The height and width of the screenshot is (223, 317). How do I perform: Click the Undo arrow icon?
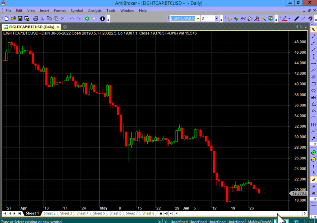(72, 19)
